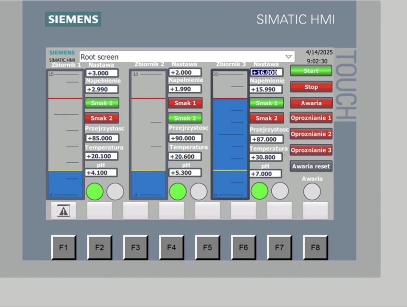Click grey indicator lamp of Zbiornik 2

[198, 192]
